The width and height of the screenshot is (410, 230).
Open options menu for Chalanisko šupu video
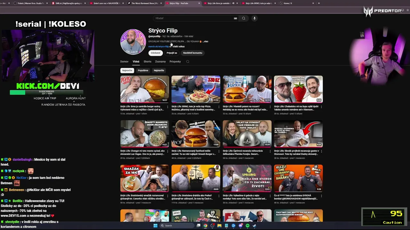(x=321, y=107)
